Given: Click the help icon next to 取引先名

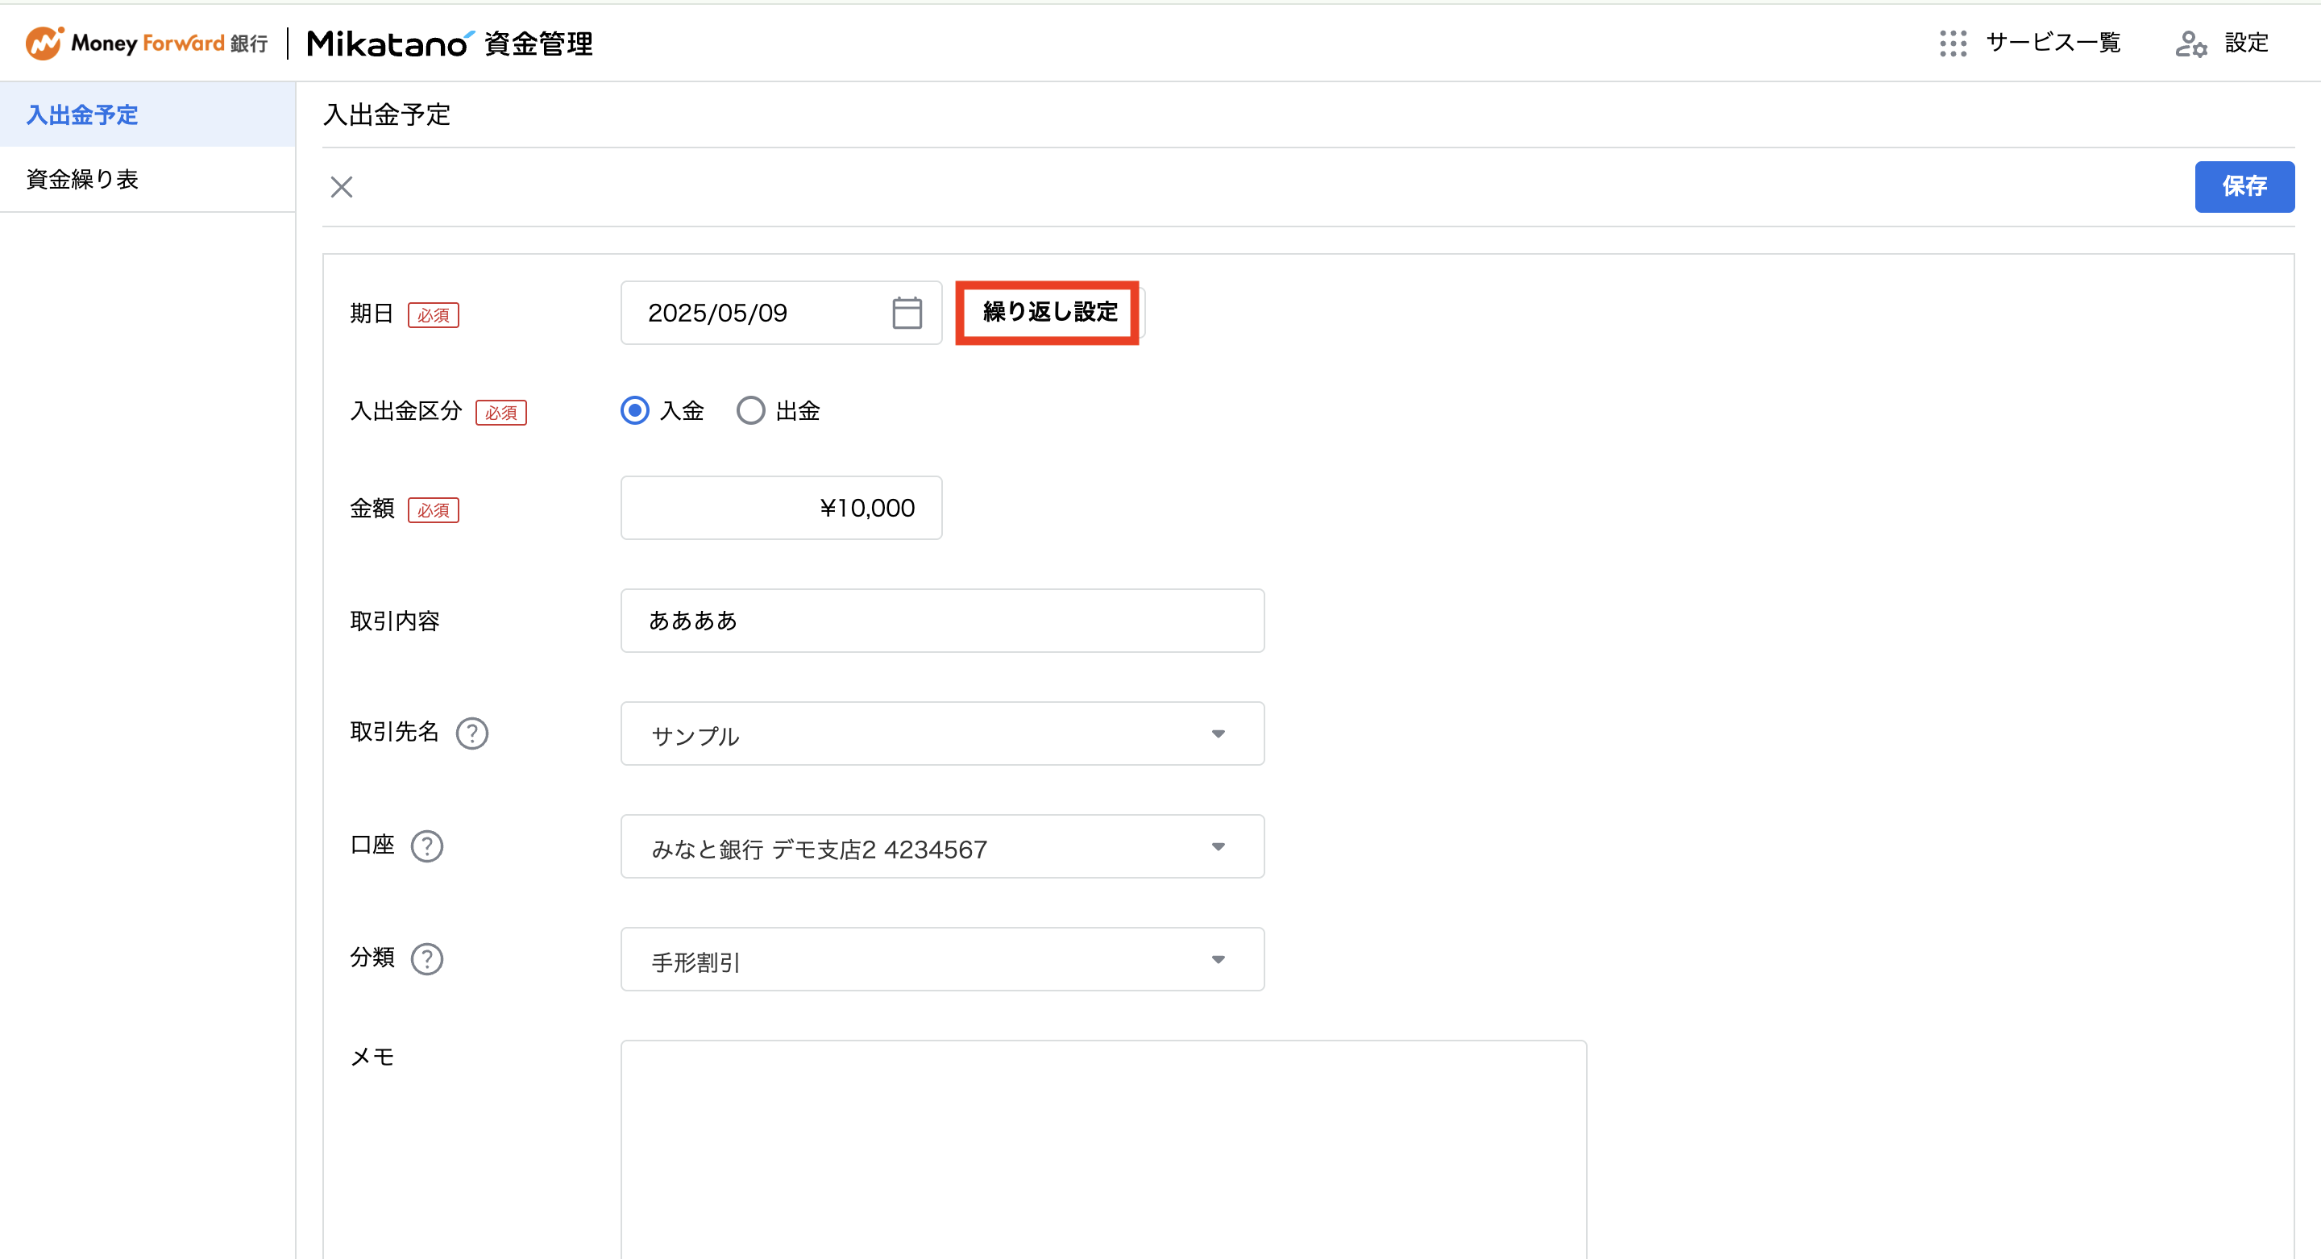Looking at the screenshot, I should click(x=472, y=733).
